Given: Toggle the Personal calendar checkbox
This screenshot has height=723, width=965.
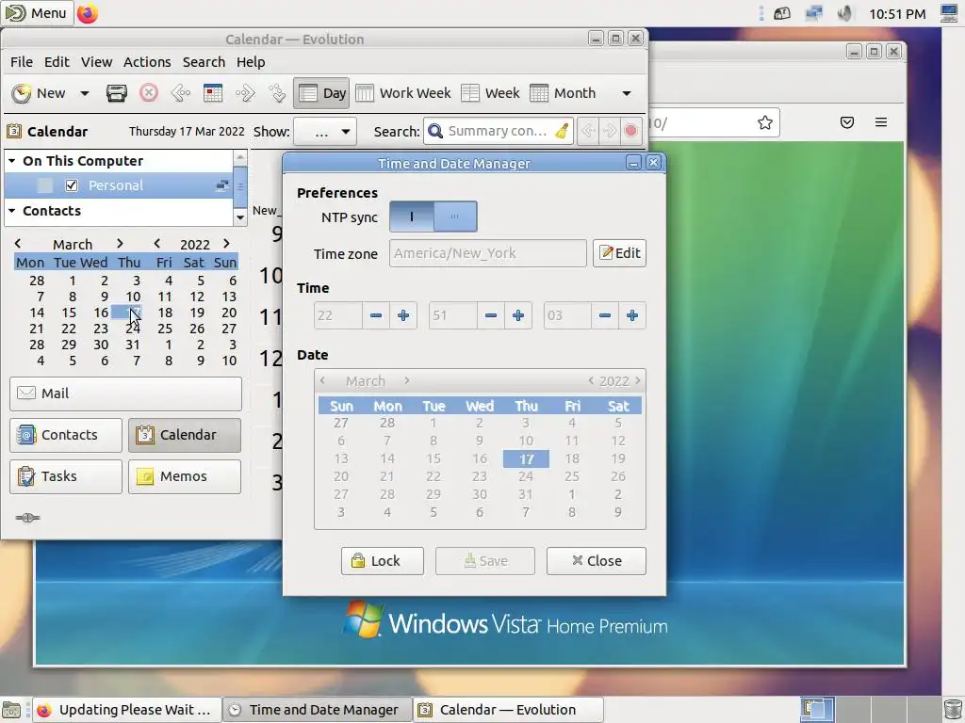Looking at the screenshot, I should tap(72, 185).
